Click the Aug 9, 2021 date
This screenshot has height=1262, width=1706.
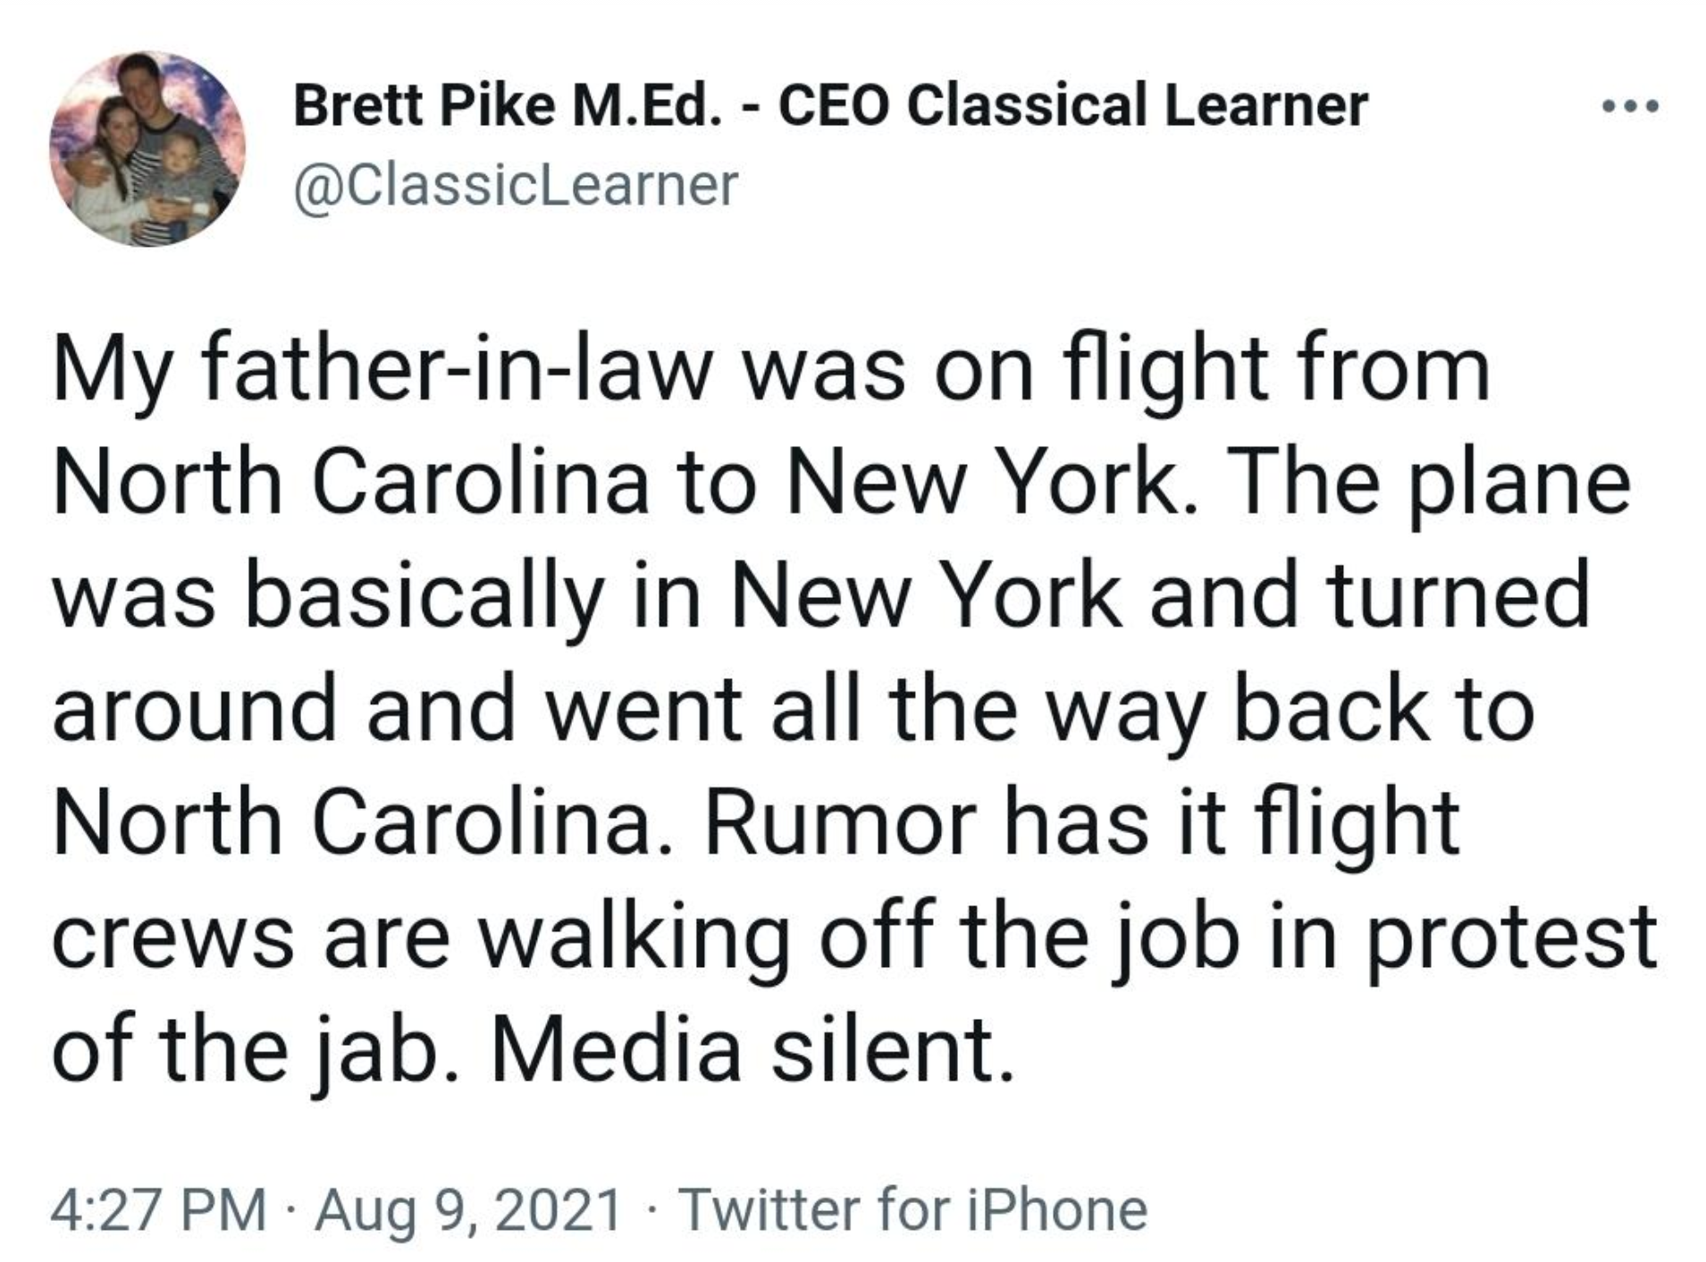pos(467,1209)
